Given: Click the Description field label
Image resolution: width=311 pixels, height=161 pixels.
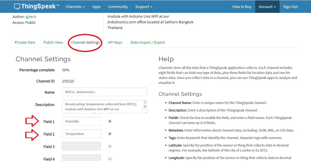Looking at the screenshot, I should [45, 105].
